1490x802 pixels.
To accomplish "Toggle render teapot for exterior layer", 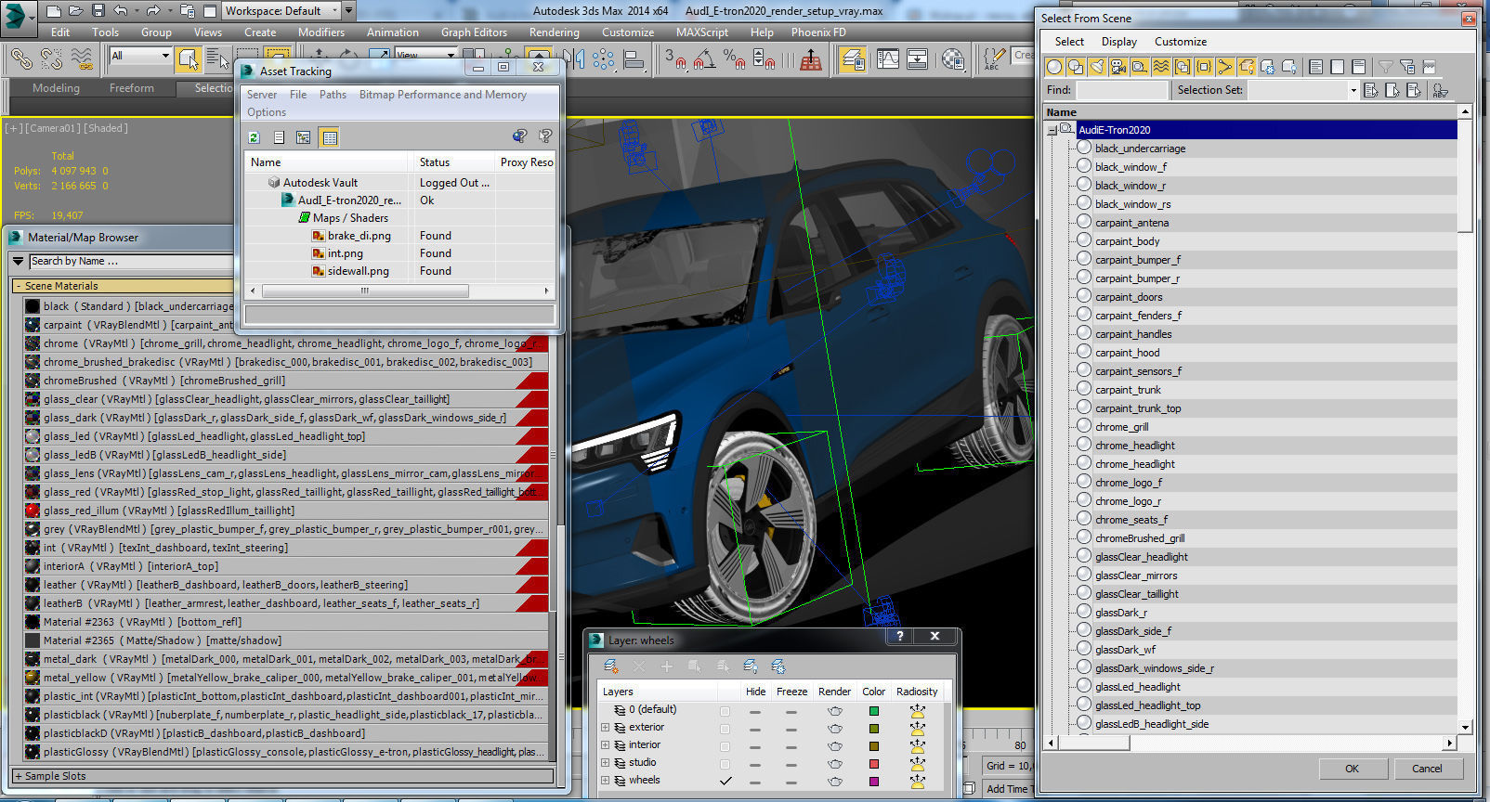I will [x=835, y=729].
